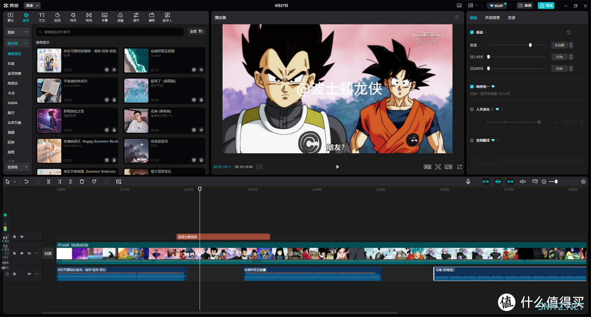Image resolution: width=591 pixels, height=317 pixels.
Task: Toggle the main track magnet
Action: point(486,181)
